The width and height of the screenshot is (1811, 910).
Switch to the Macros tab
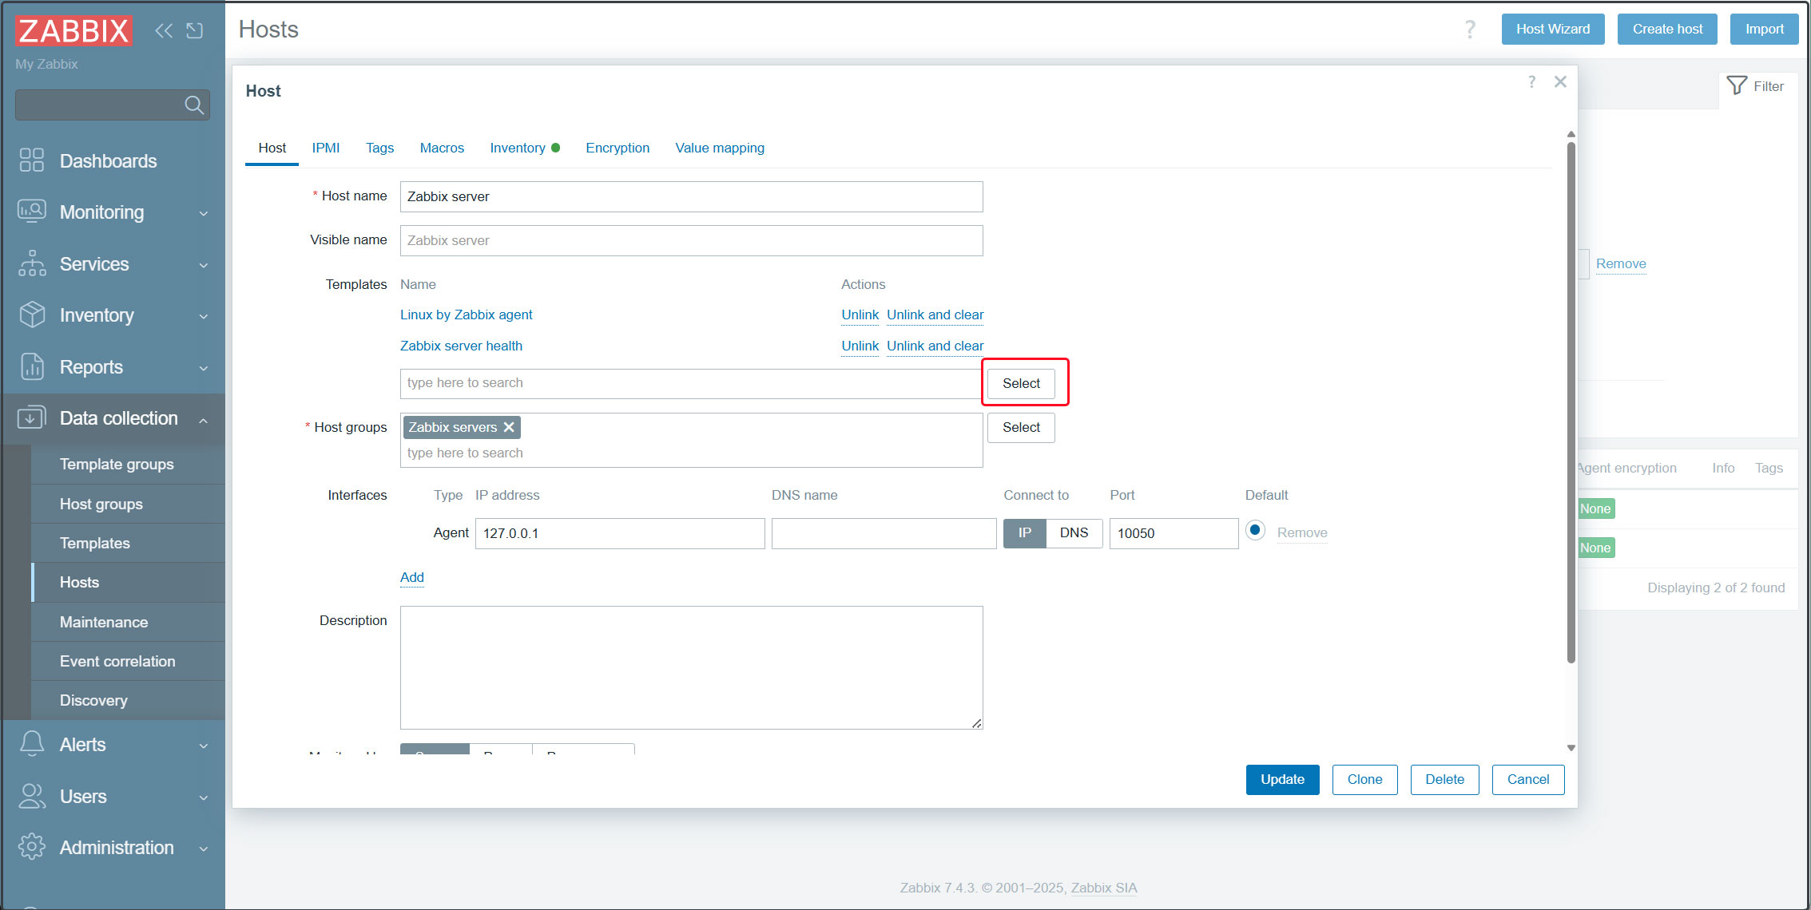point(442,148)
